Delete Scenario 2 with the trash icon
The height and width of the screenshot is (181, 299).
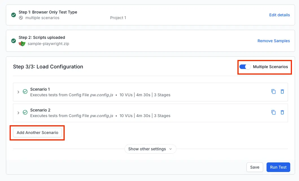(282, 112)
